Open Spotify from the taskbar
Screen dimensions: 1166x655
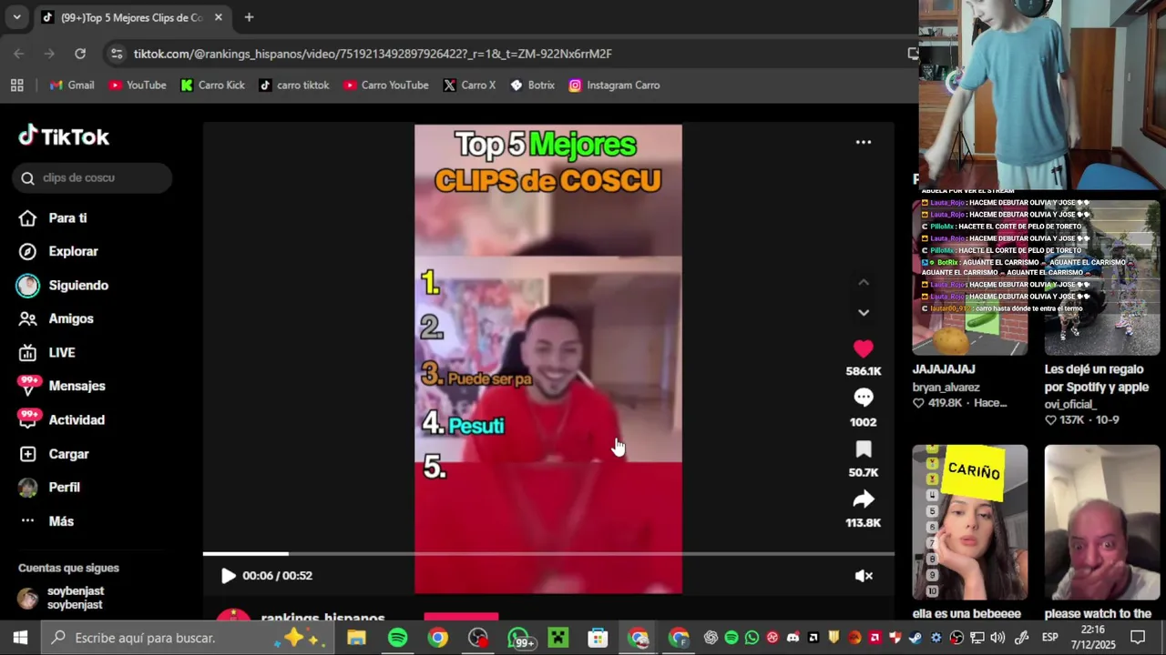tap(398, 638)
